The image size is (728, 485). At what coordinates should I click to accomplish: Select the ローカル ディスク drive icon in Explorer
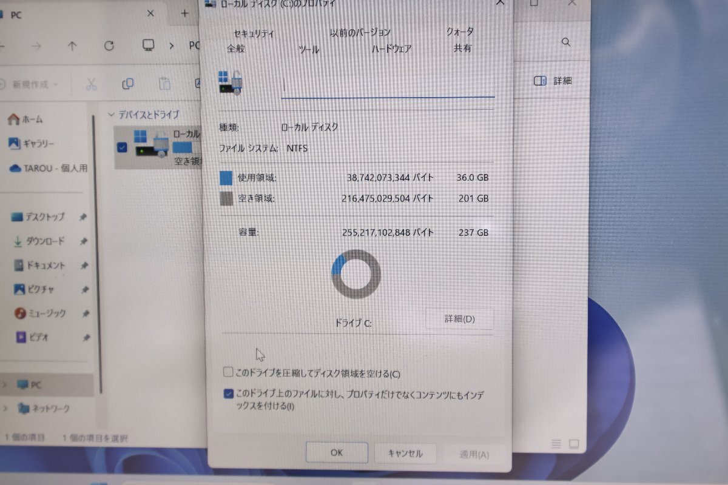(x=152, y=144)
